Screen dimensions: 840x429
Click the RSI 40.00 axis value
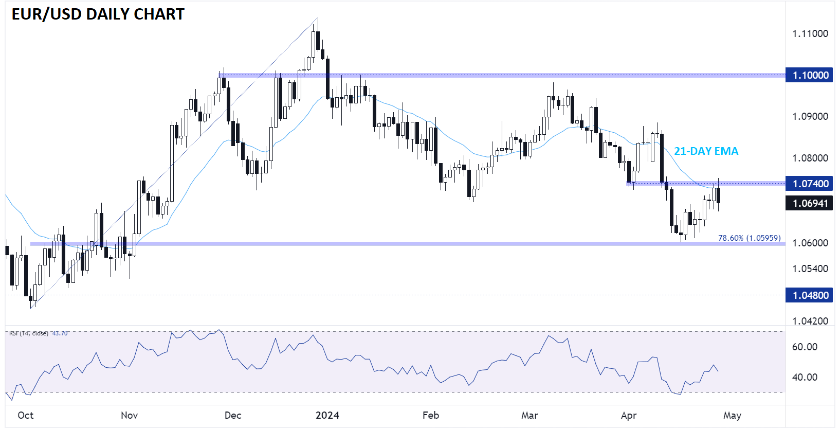(x=805, y=378)
